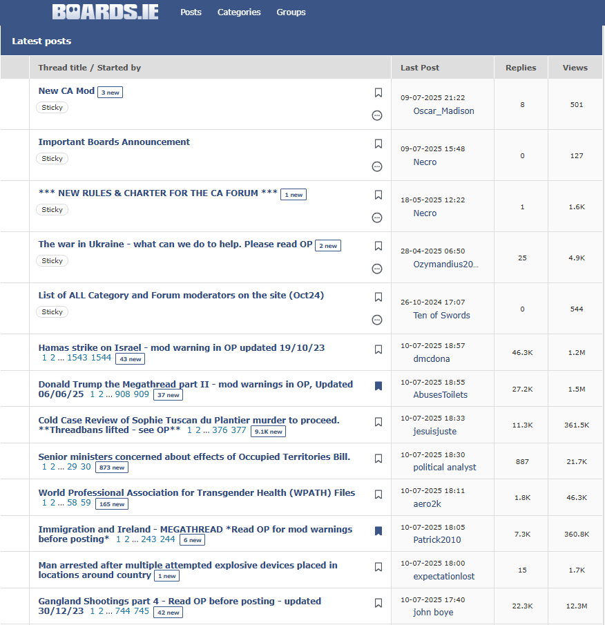The height and width of the screenshot is (625, 605).
Task: Bookmark the Gangland Shootings part 4 thread
Action: tap(378, 603)
